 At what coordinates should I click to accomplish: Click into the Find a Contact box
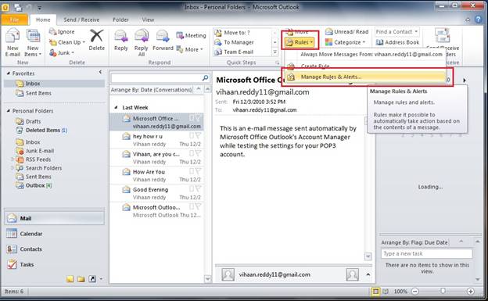pos(396,32)
